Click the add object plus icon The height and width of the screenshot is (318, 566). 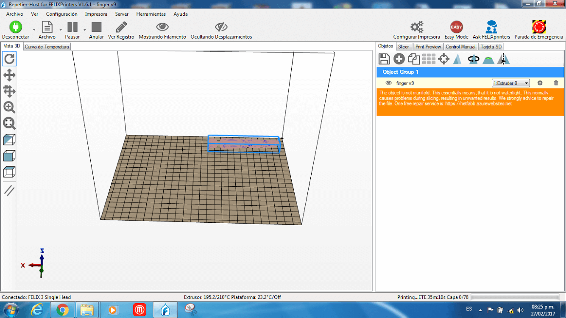tap(399, 59)
